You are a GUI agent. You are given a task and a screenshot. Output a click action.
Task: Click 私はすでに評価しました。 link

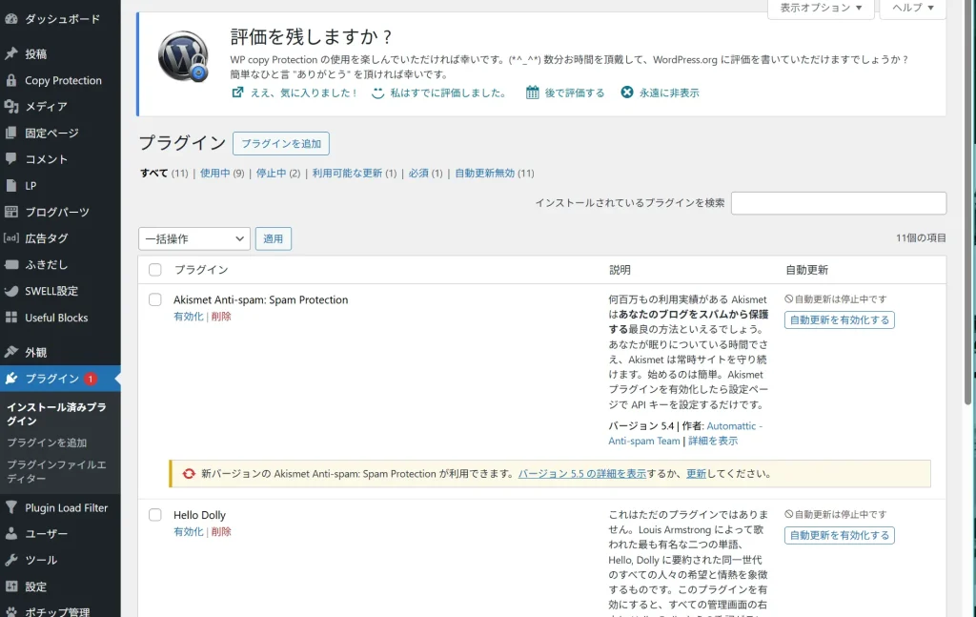pos(450,93)
